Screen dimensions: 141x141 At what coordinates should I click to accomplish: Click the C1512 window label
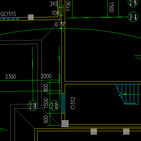73,103
